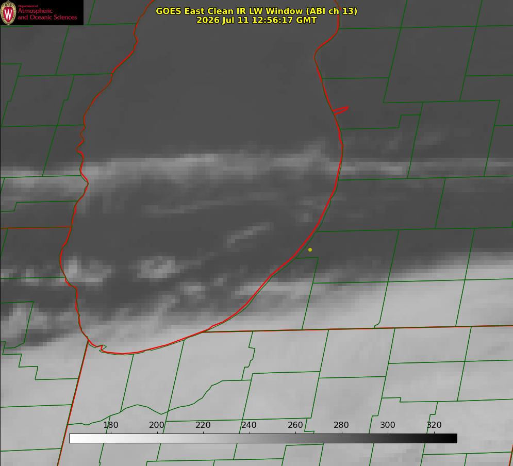
Task: Click the small Department of label
Action: [x=28, y=6]
